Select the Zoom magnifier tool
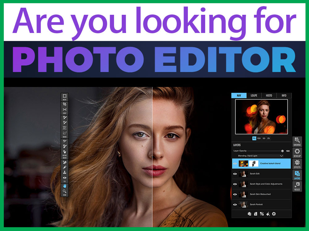The image size is (309, 231). point(64,191)
